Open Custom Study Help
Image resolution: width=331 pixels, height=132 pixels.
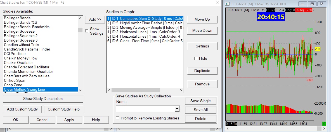[64, 109]
